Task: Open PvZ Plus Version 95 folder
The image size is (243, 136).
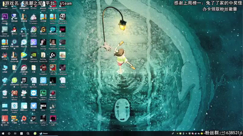Action: click(43, 57)
